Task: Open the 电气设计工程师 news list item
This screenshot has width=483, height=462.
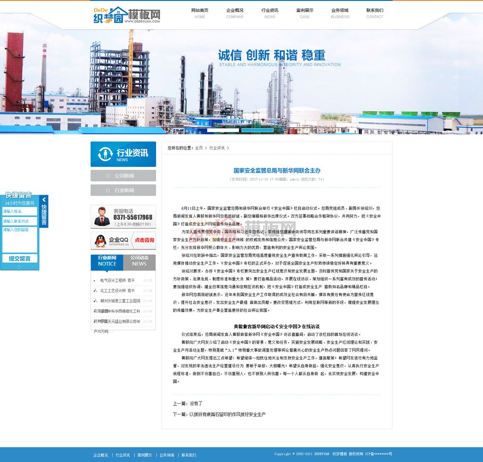Action: (117, 280)
